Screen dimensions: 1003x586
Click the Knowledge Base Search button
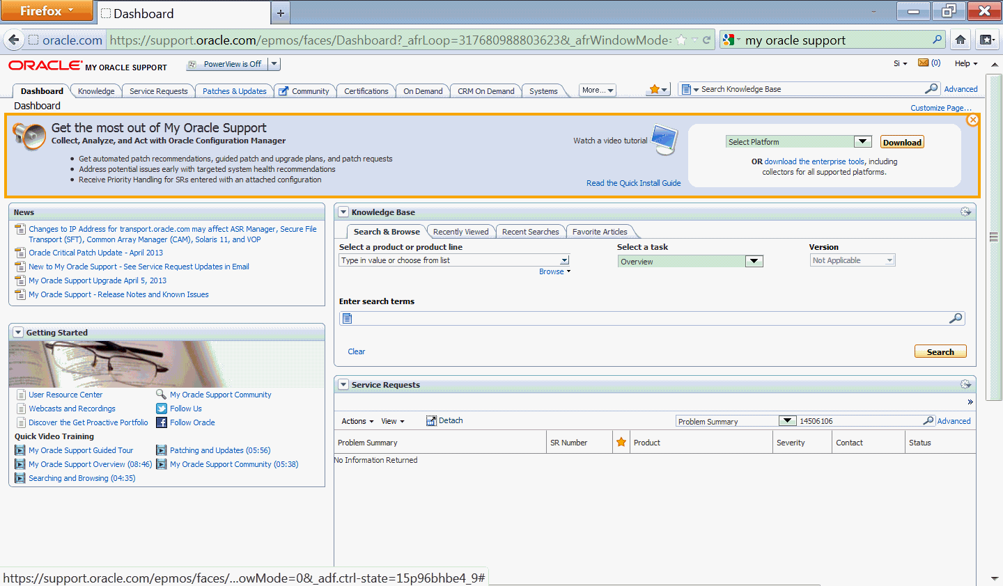pyautogui.click(x=940, y=351)
